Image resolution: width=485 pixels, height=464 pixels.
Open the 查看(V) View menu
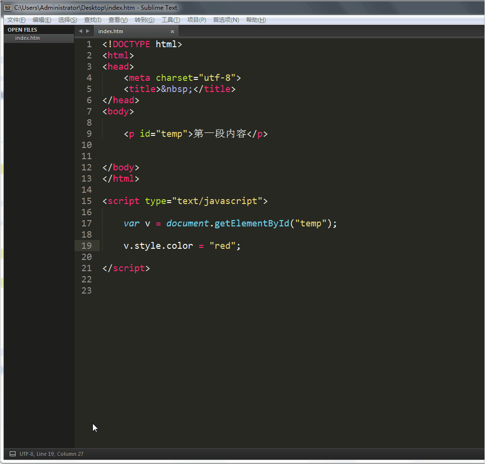[118, 20]
